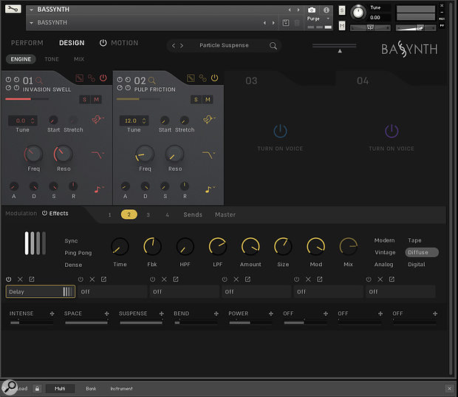Turn on voice 03
Image resolution: width=458 pixels, height=397 pixels.
tap(280, 131)
